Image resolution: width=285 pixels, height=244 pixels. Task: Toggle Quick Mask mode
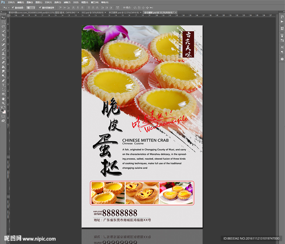3,116
